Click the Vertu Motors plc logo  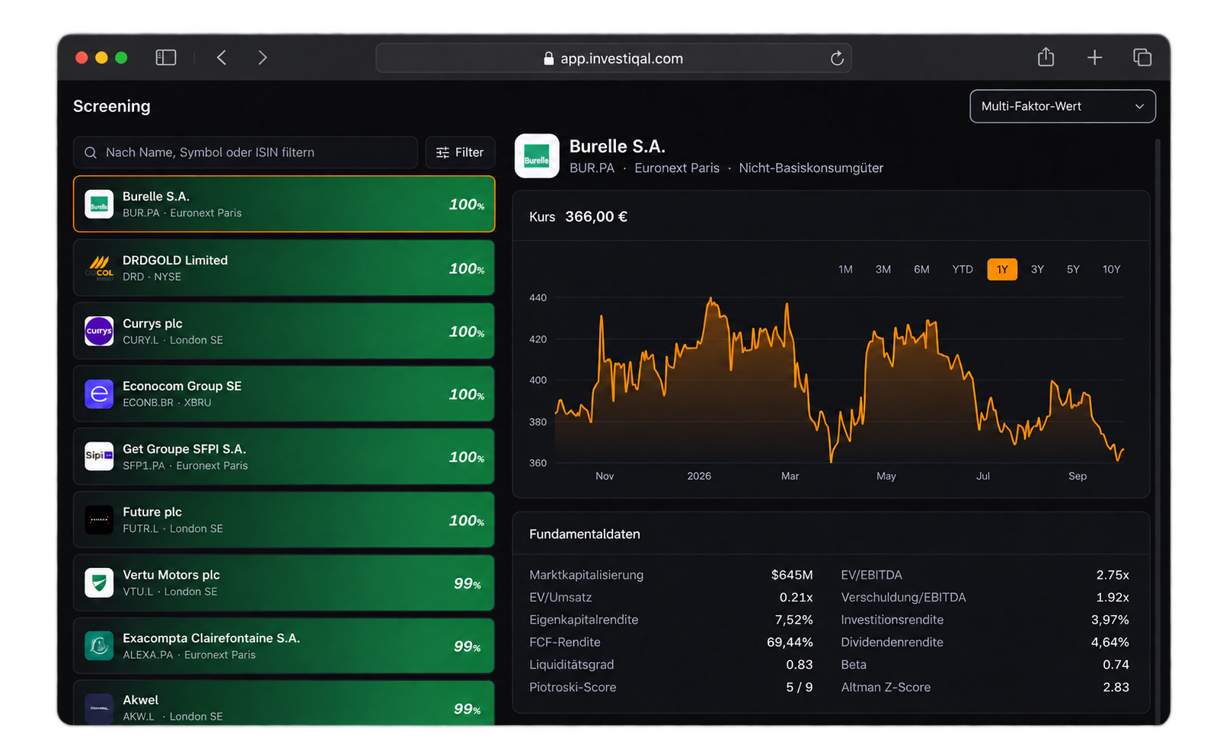tap(99, 583)
